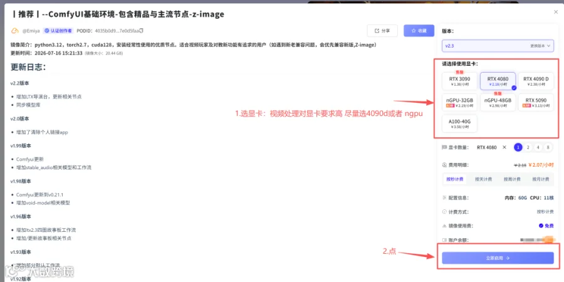Image resolution: width=564 pixels, height=282 pixels.
Task: Click the v2.2版本 changelog heading
Action: pos(20,83)
